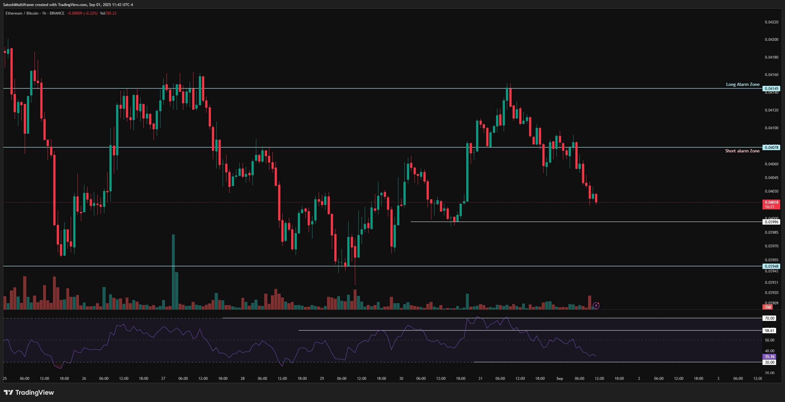The height and width of the screenshot is (402, 785).
Task: Click the 0.03920 price axis label
Action: coord(771,293)
